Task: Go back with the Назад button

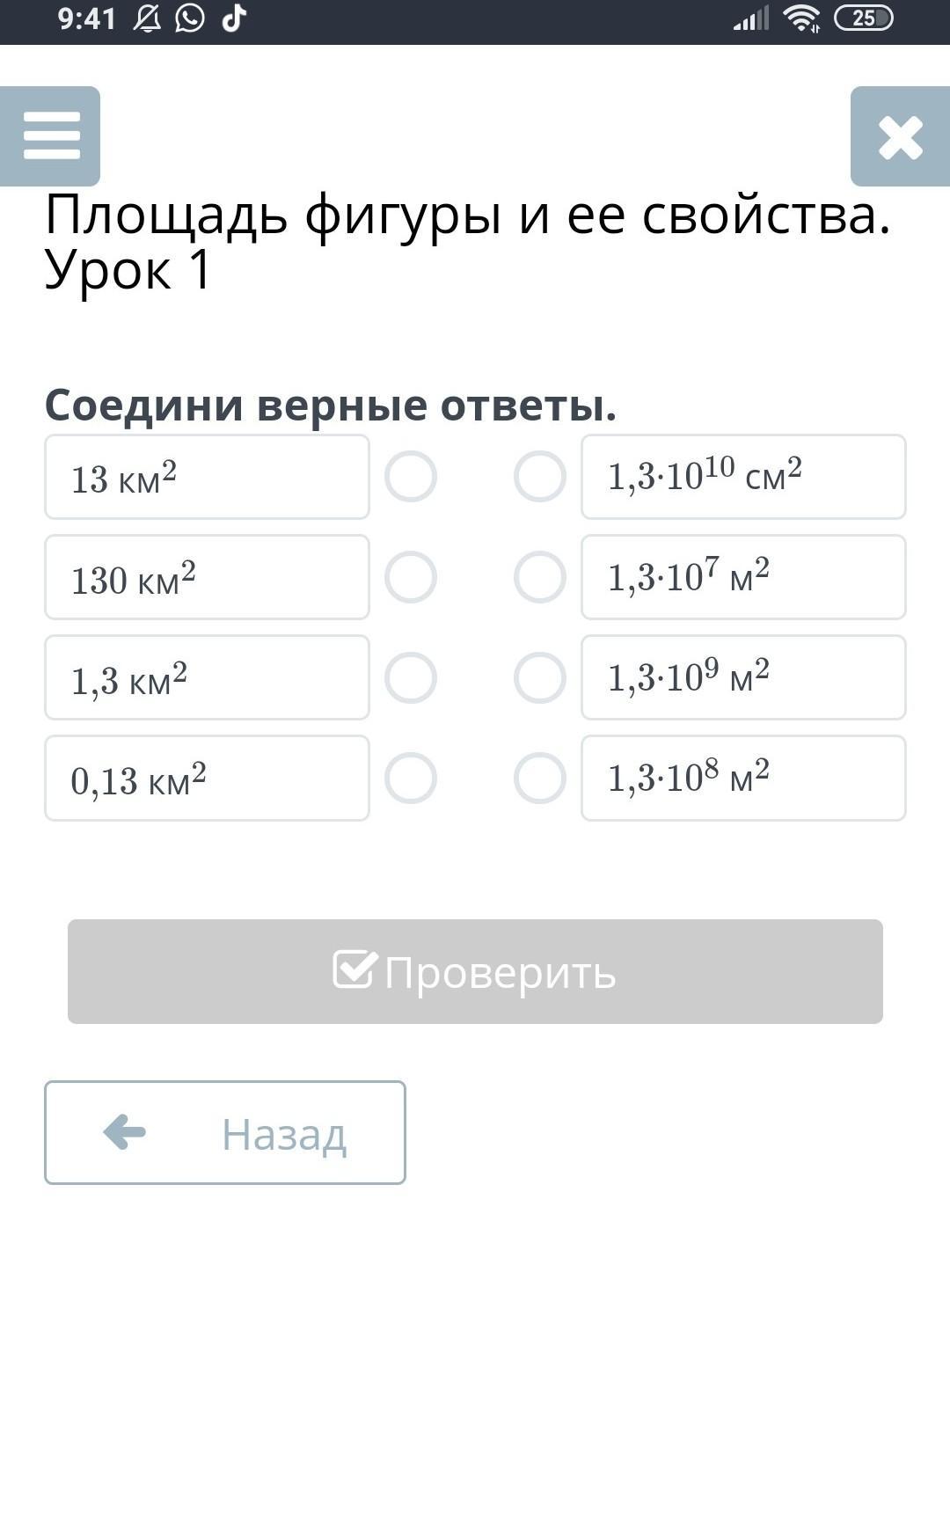Action: tap(225, 1133)
